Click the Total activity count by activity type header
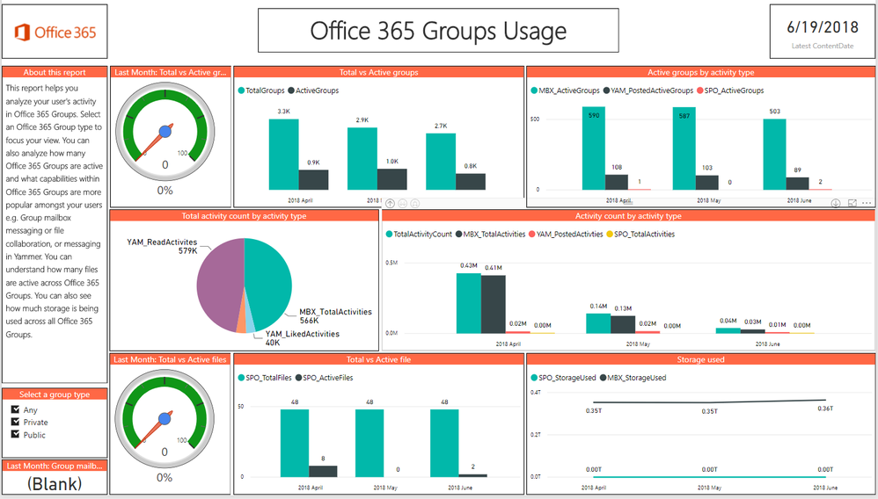 (245, 216)
